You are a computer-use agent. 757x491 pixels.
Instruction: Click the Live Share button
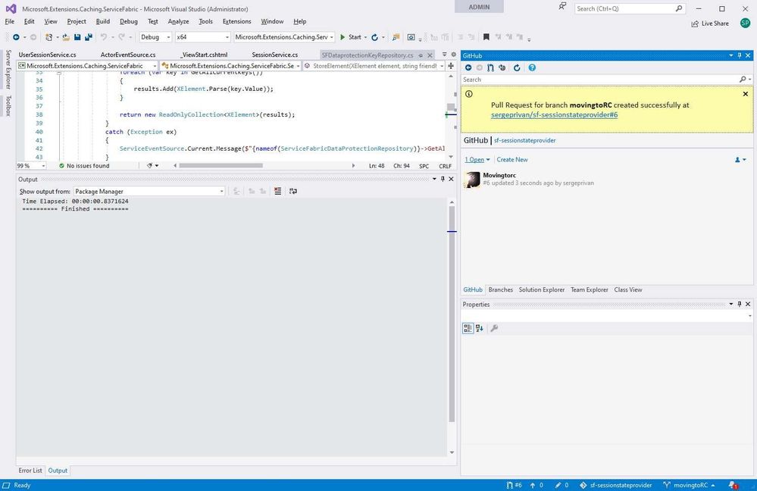tap(710, 23)
